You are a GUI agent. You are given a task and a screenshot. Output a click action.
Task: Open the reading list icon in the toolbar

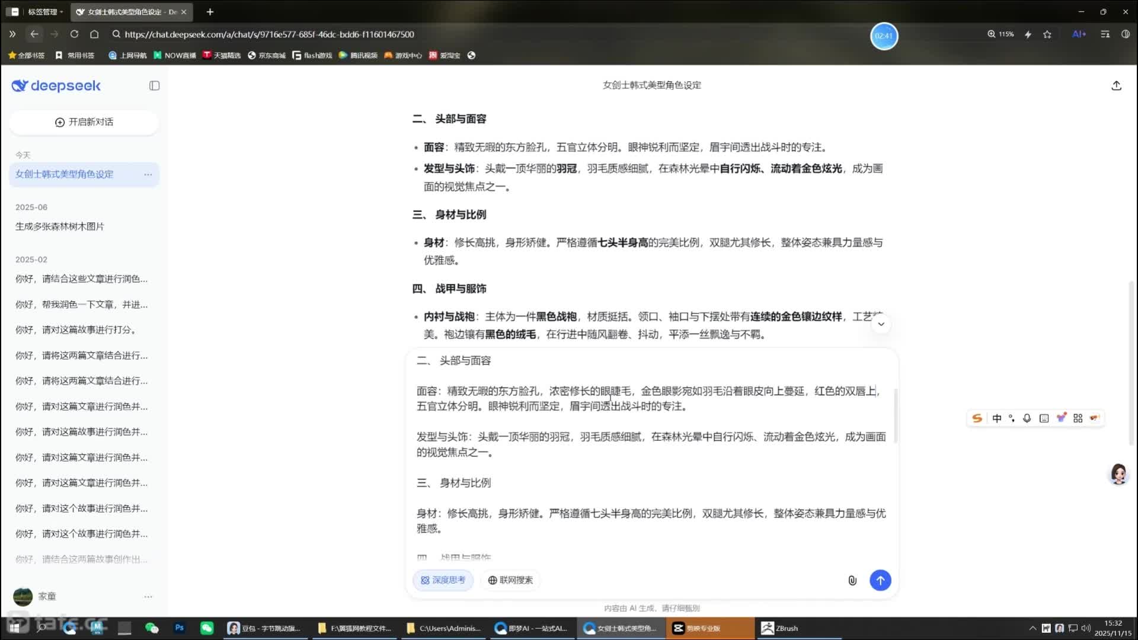tap(1105, 34)
